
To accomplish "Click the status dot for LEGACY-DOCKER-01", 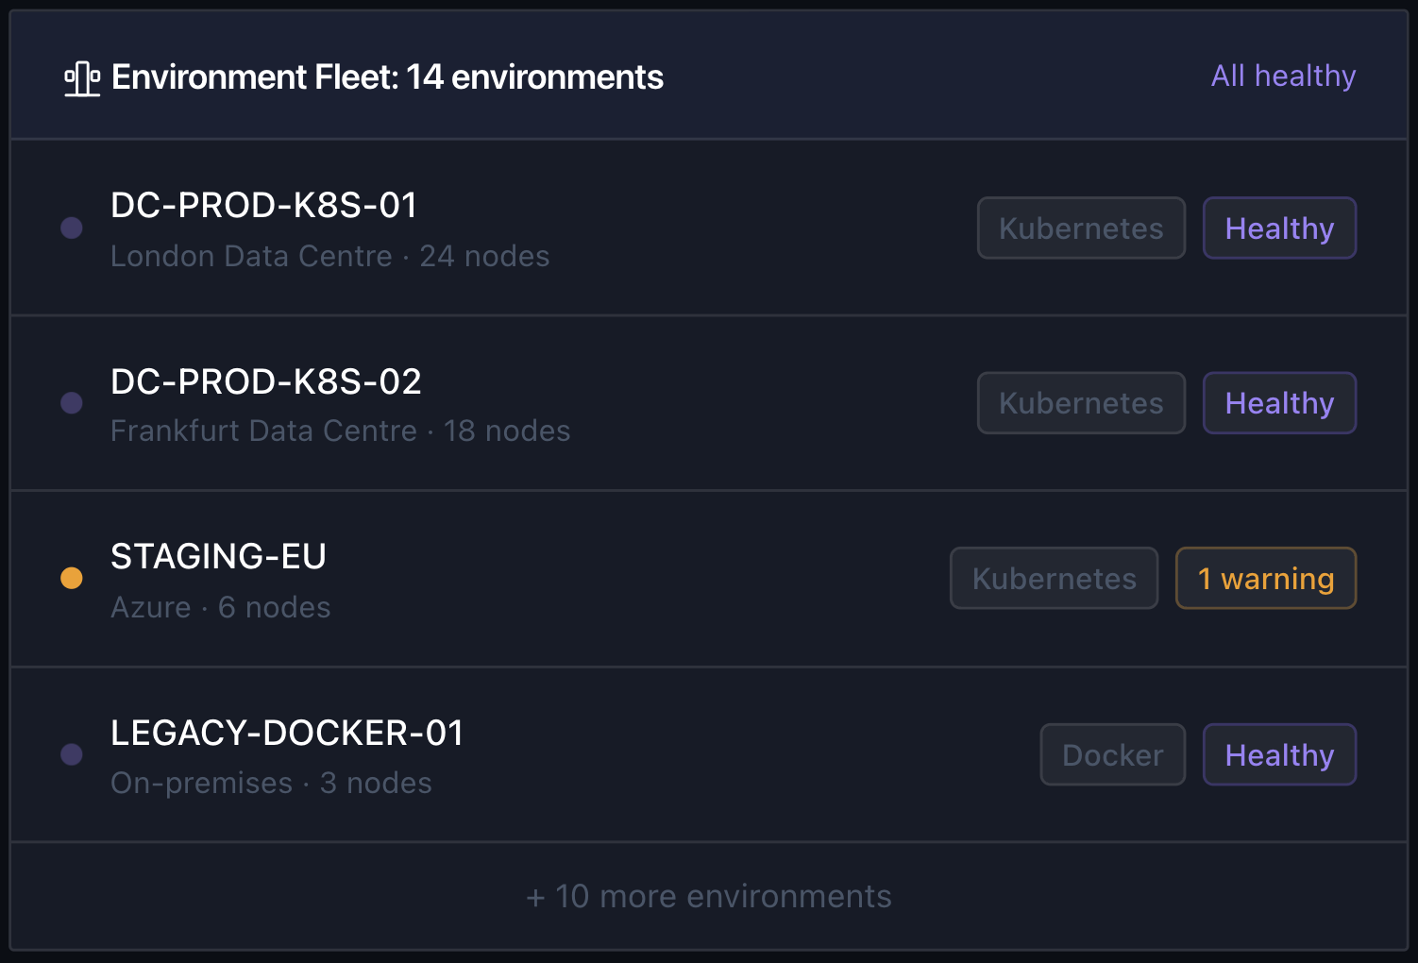I will [x=72, y=754].
